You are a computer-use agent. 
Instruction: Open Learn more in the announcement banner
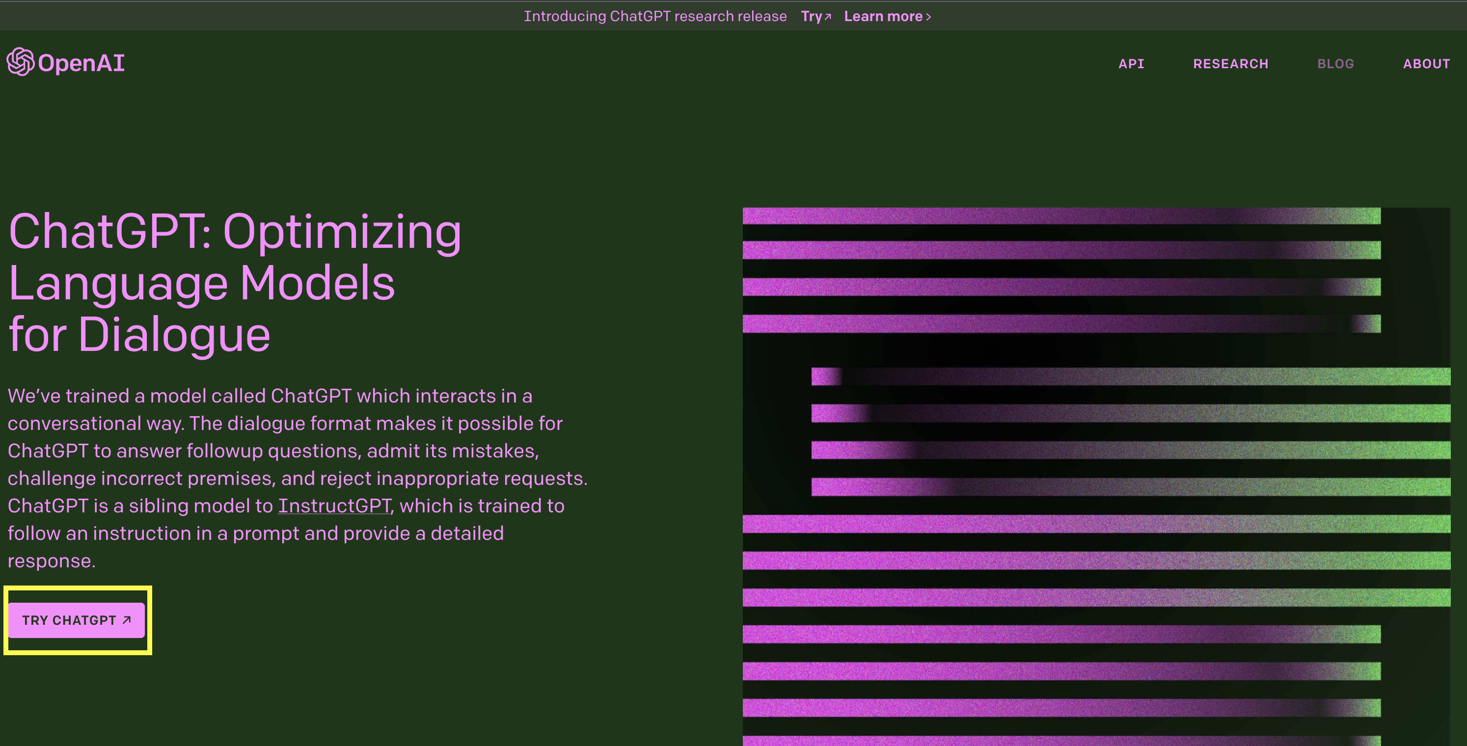point(883,16)
